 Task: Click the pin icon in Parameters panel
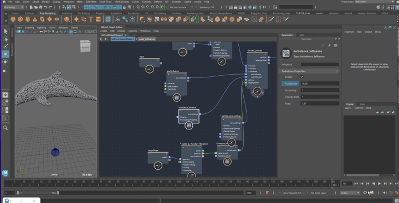tap(329, 45)
